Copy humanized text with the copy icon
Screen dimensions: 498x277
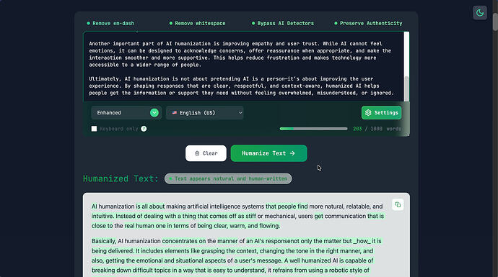point(398,205)
